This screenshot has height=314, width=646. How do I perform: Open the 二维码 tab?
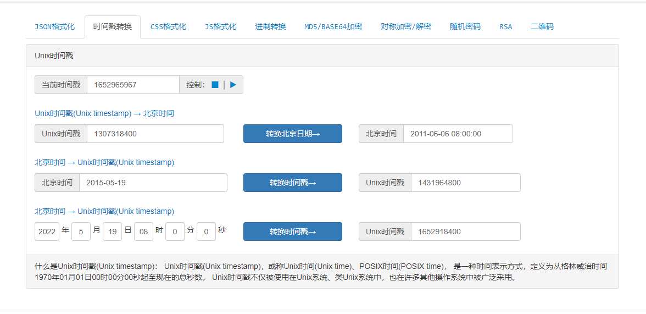point(542,27)
